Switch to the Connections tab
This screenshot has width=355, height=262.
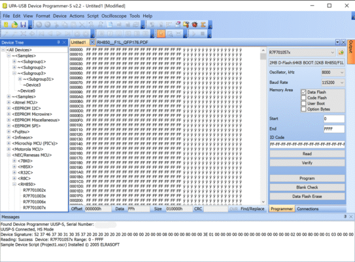pos(308,209)
